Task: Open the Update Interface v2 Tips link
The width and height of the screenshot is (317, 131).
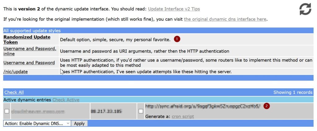Action: [x=174, y=9]
